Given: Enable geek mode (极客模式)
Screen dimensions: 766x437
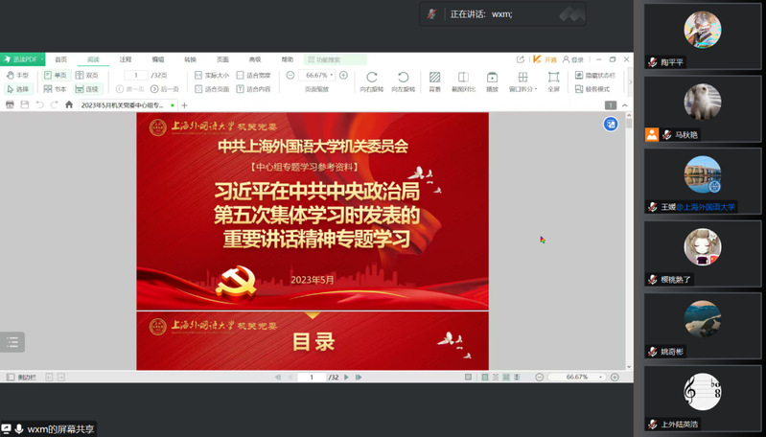Looking at the screenshot, I should click(592, 89).
